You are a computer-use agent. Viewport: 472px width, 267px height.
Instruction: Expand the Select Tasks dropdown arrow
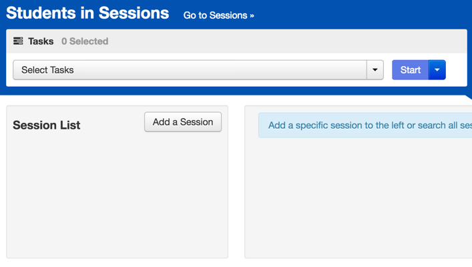375,70
